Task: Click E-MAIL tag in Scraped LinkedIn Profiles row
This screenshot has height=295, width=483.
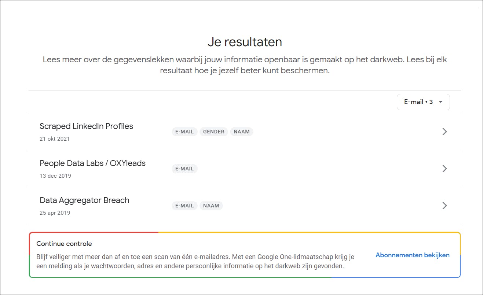Action: (184, 132)
